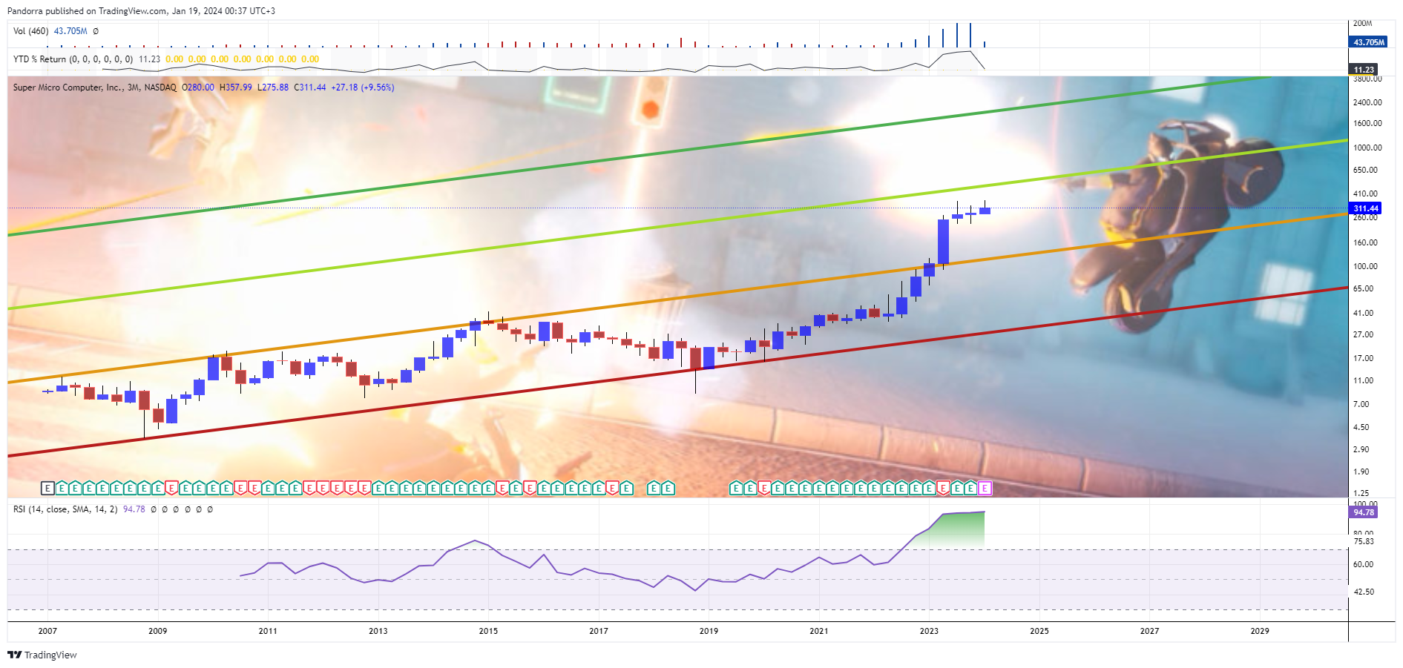Select the red lower trend line
This screenshot has height=668, width=1403.
[677, 371]
